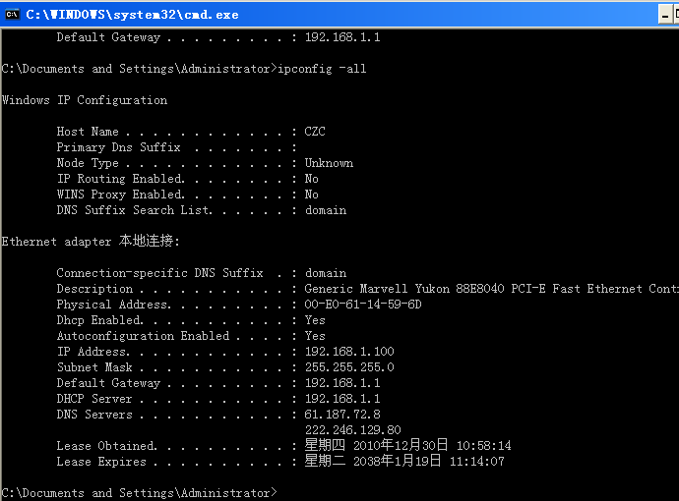Click the IP Routing Enabled value
The width and height of the screenshot is (679, 501).
311,179
